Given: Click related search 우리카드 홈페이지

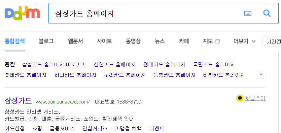Looking at the screenshot, I should 125,75.
